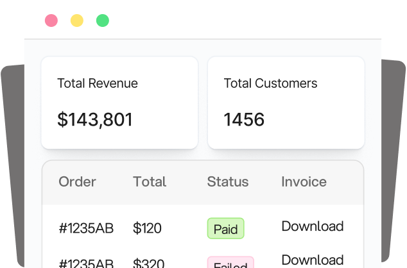407x268 pixels.
Task: Click the Invoice column header
Action: point(304,181)
